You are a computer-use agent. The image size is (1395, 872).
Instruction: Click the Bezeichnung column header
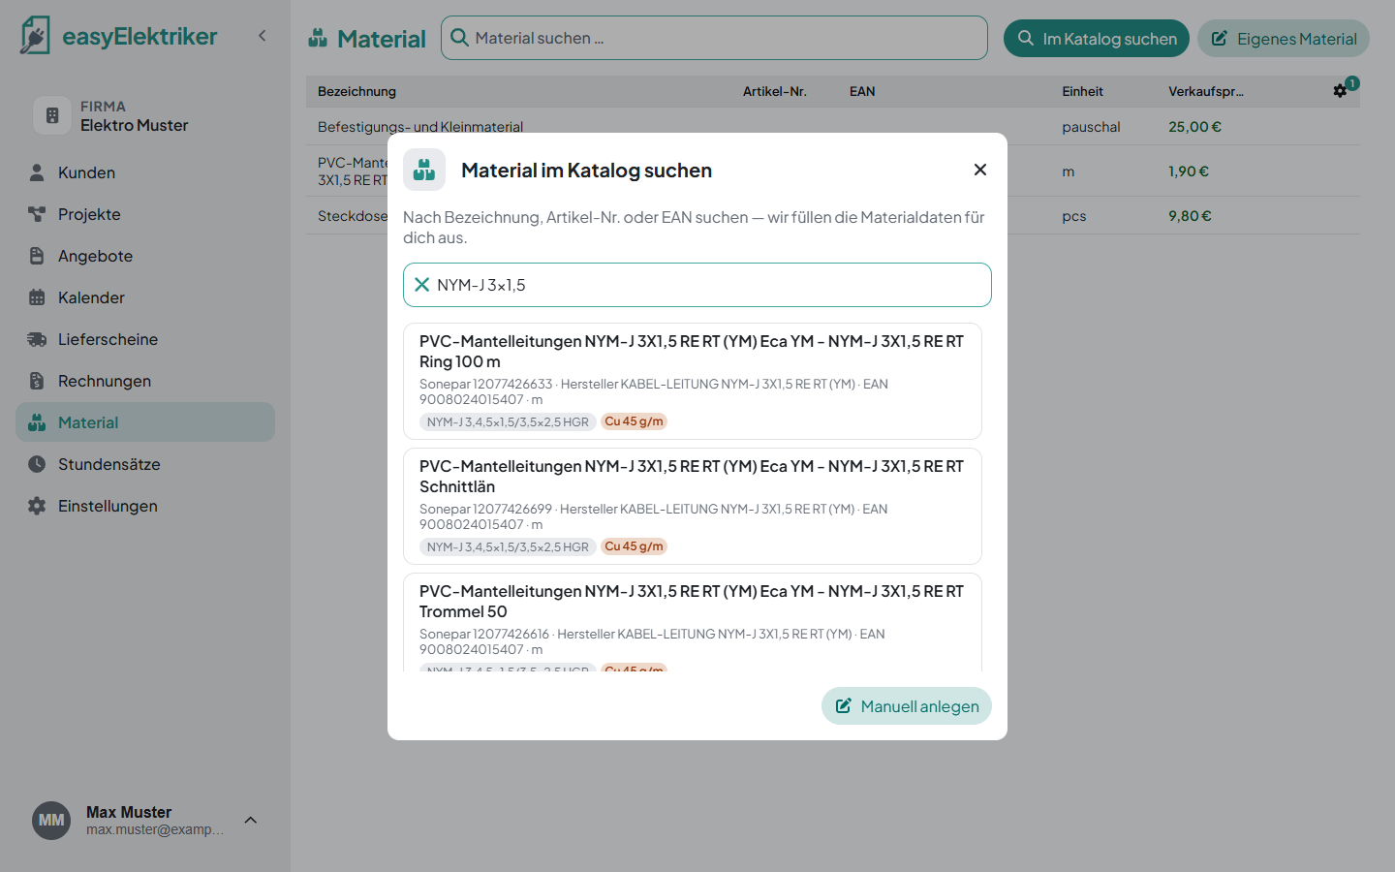tap(356, 91)
